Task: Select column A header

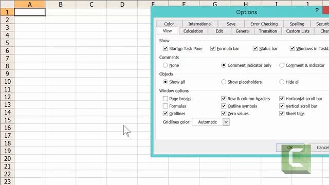Action: click(x=30, y=4)
